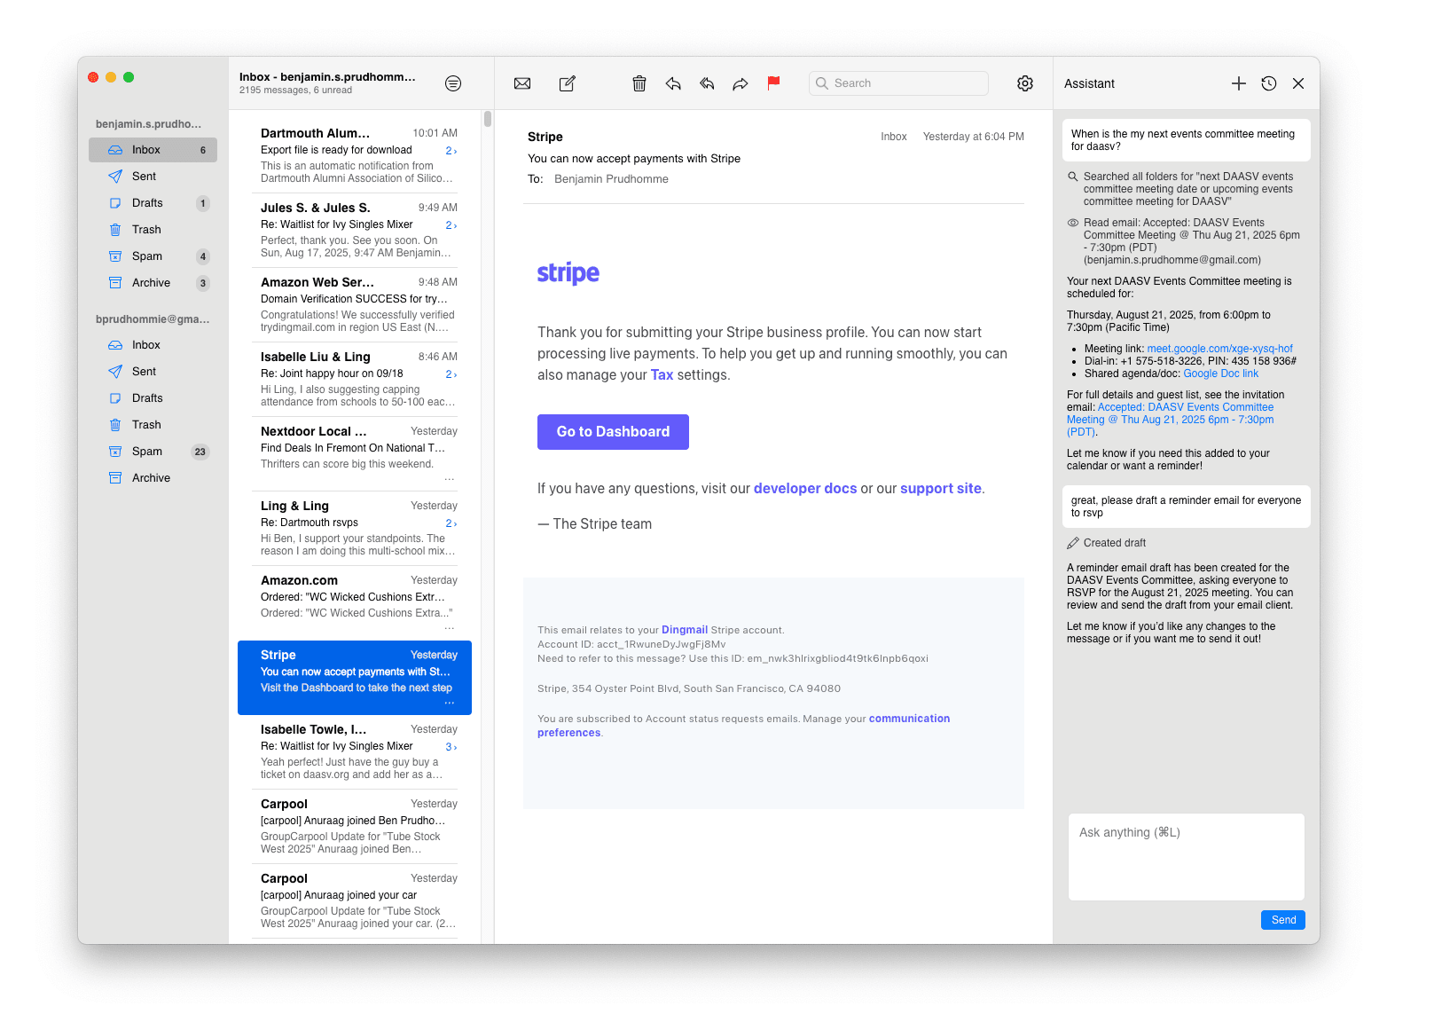Viewport: 1442px width, 1030px height.
Task: Focus the Ask anything input box
Action: [x=1187, y=857]
